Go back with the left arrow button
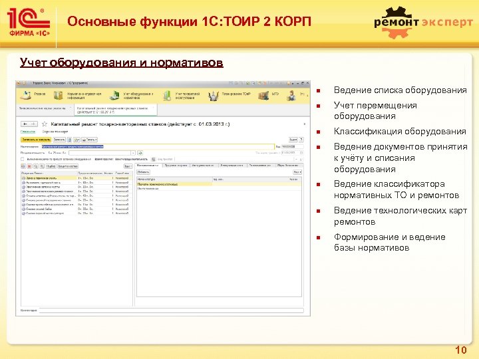The width and height of the screenshot is (479, 359). (25, 124)
